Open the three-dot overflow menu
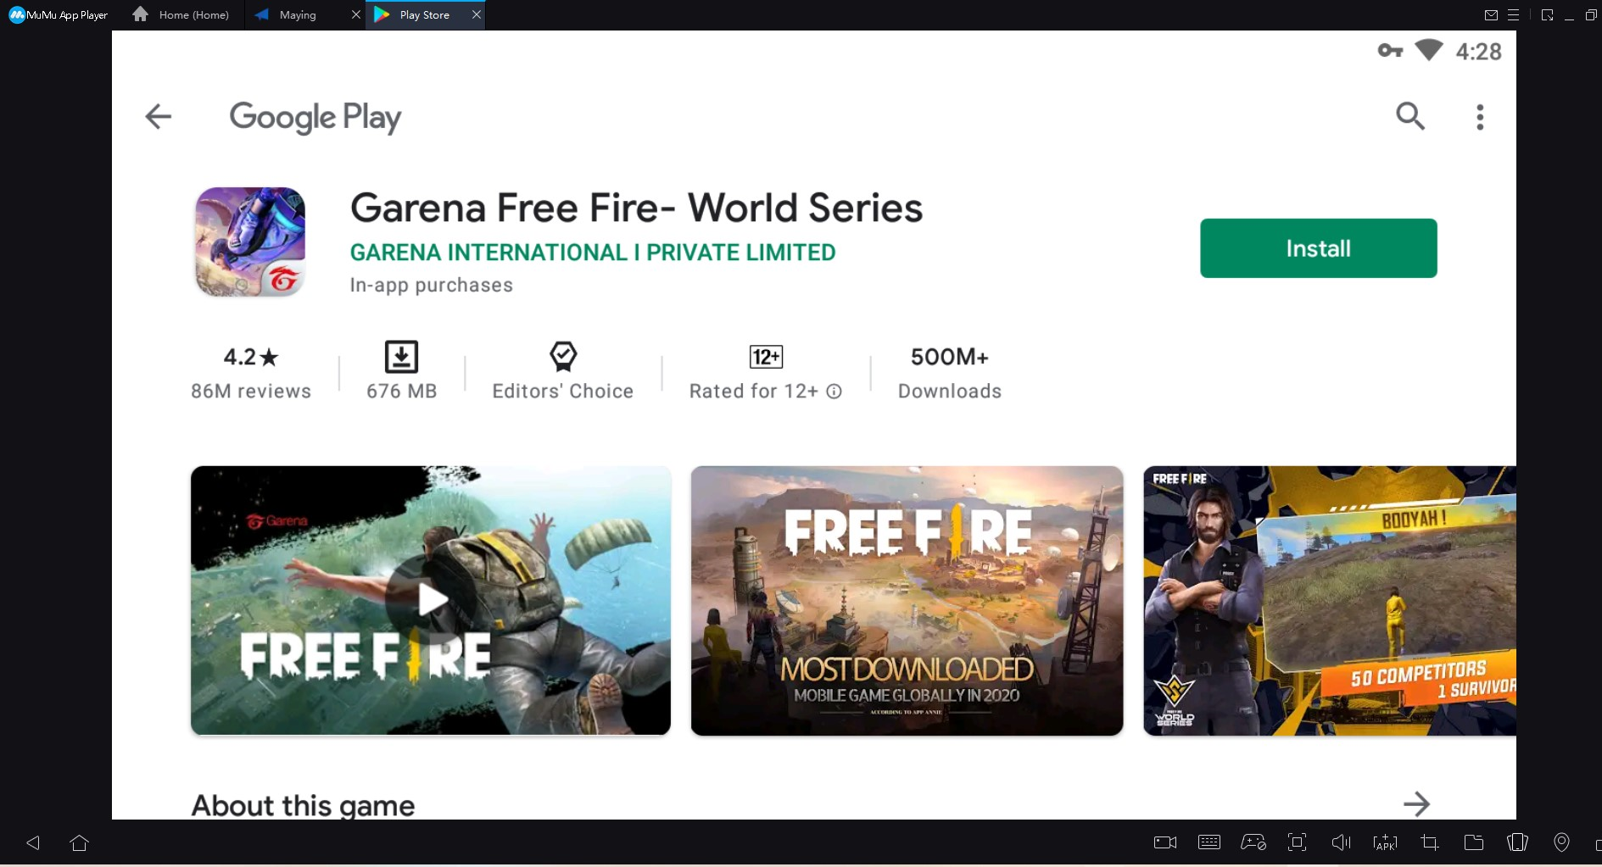This screenshot has height=867, width=1602. pos(1480,117)
